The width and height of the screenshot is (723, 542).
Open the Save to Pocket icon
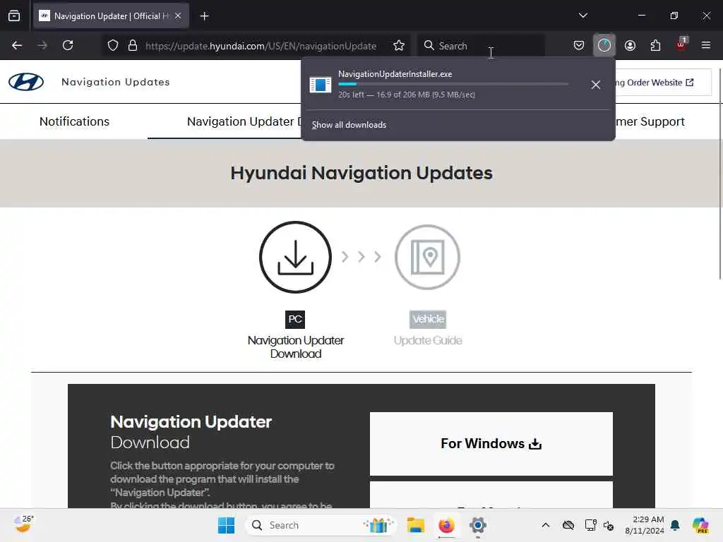tap(579, 45)
